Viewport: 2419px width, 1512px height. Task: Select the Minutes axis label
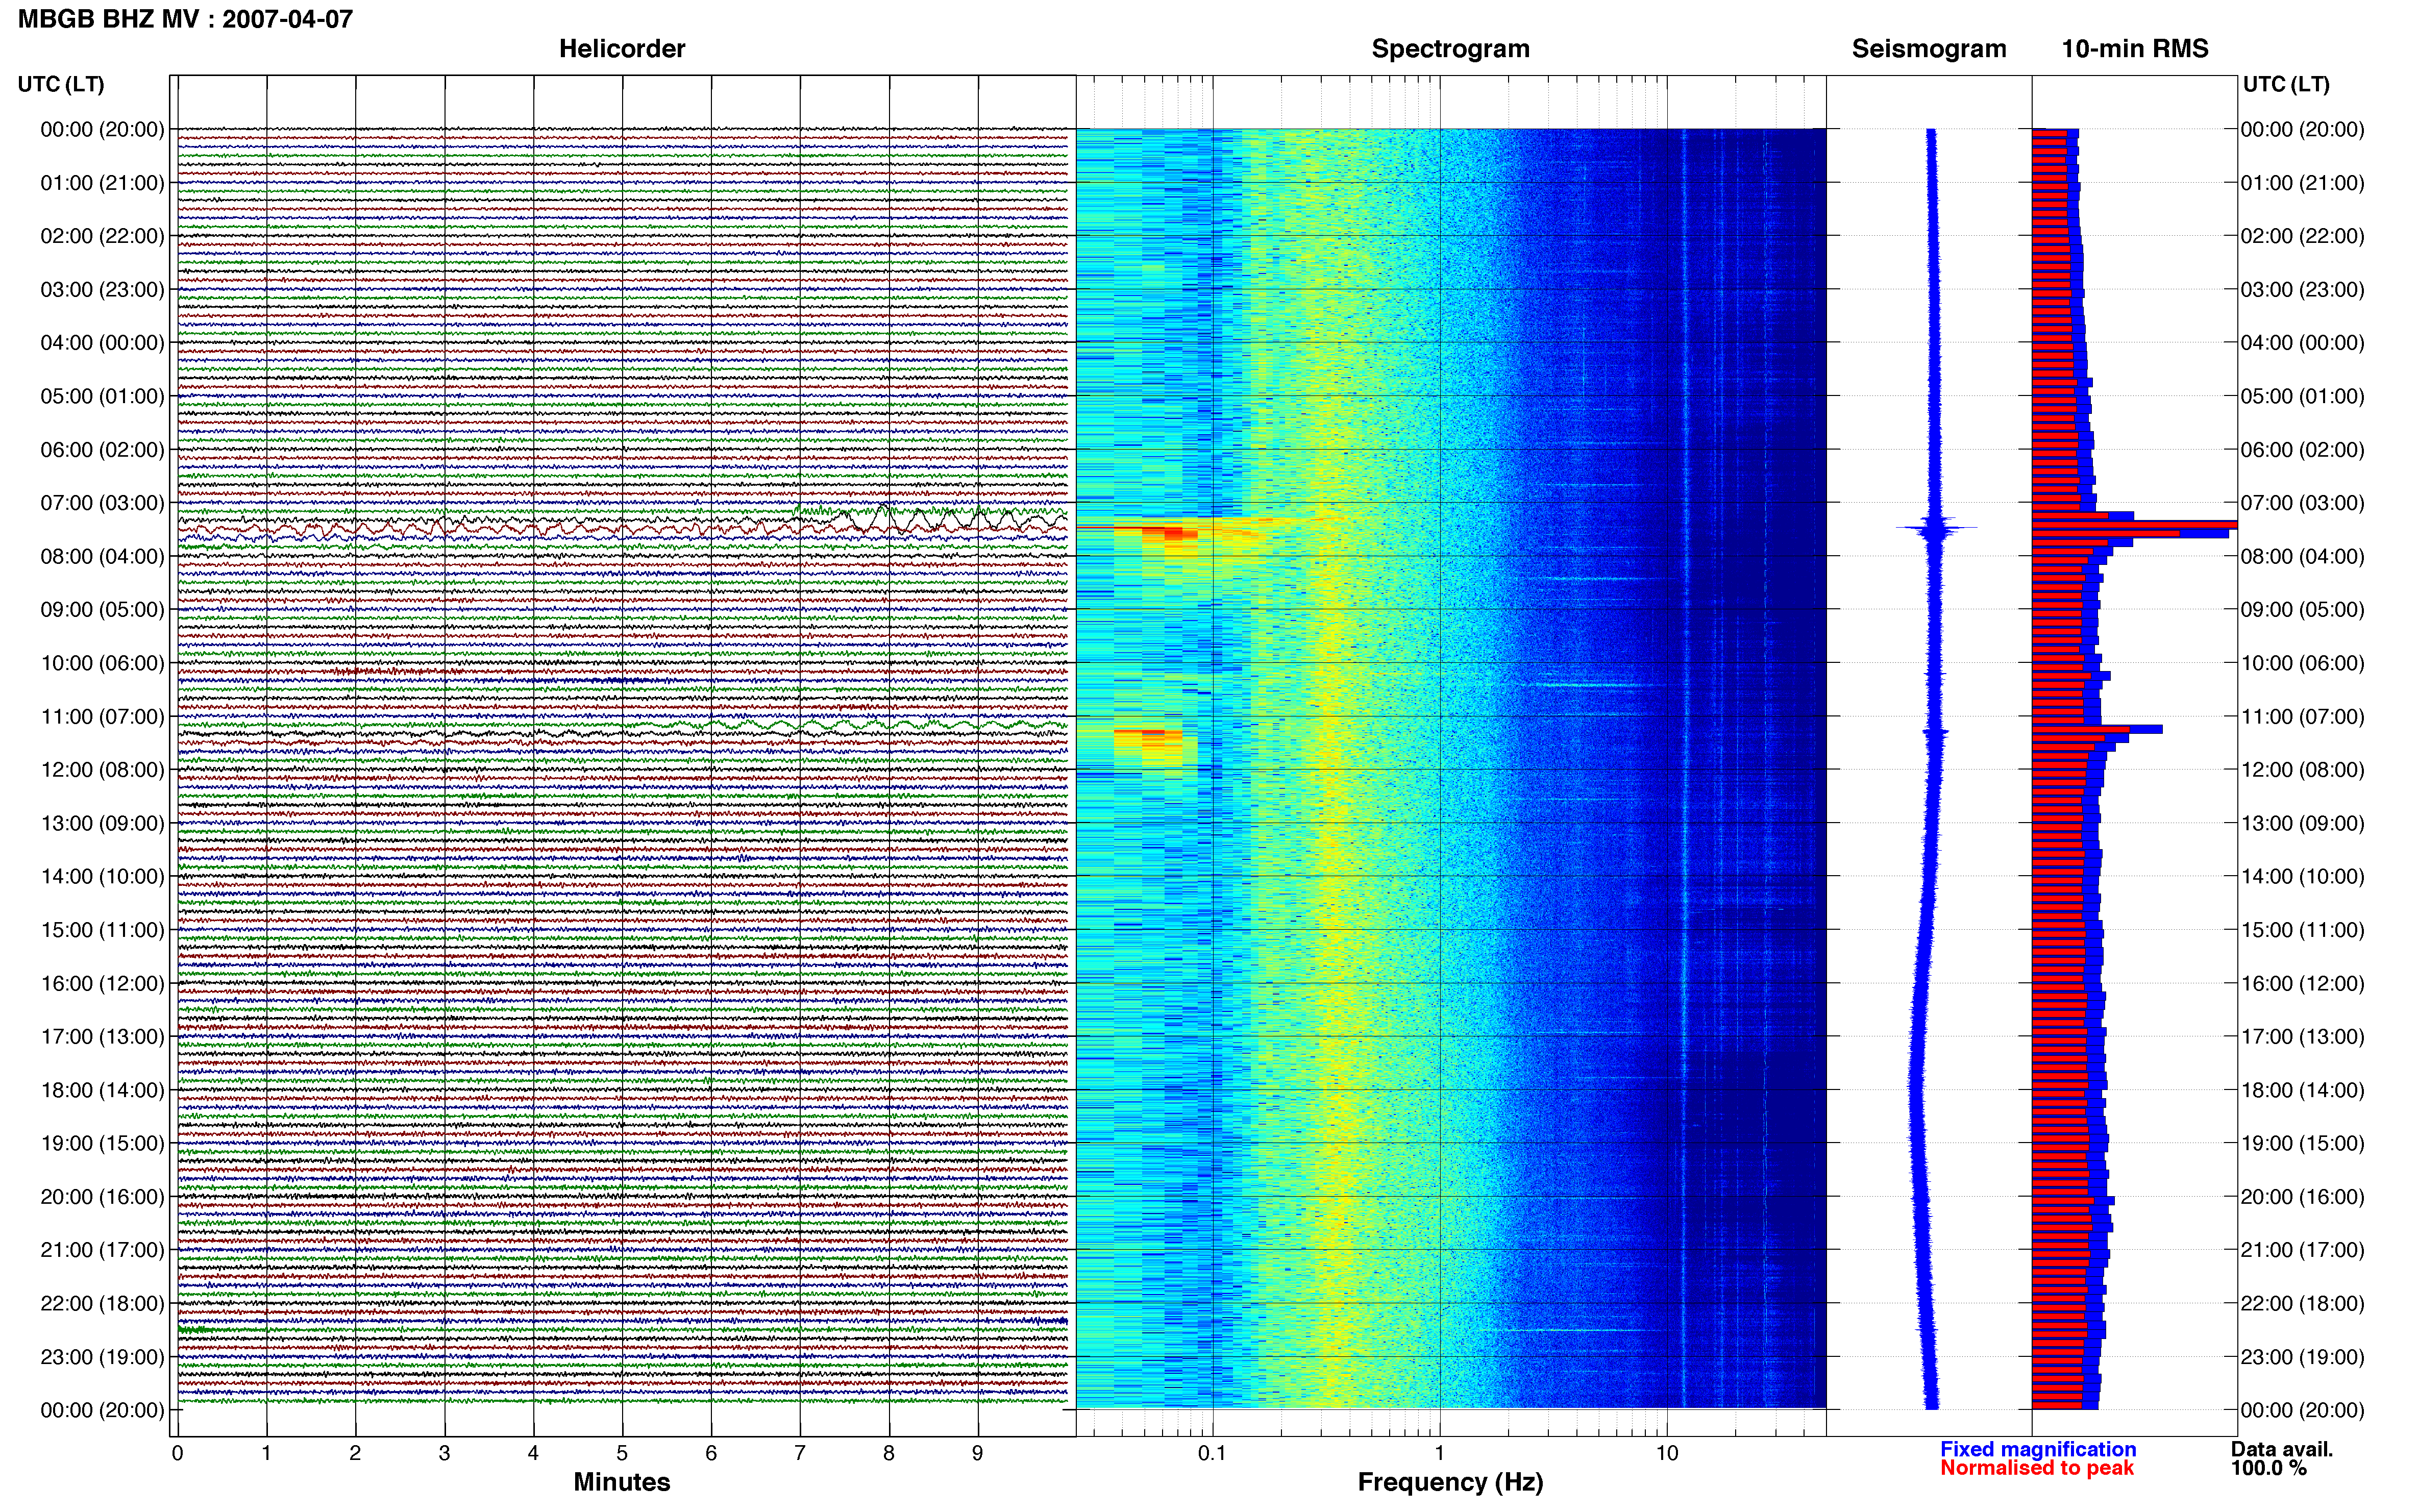coord(622,1482)
